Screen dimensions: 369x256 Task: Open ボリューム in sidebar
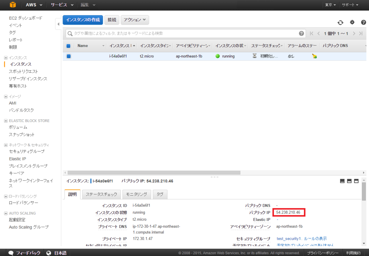click(x=18, y=127)
